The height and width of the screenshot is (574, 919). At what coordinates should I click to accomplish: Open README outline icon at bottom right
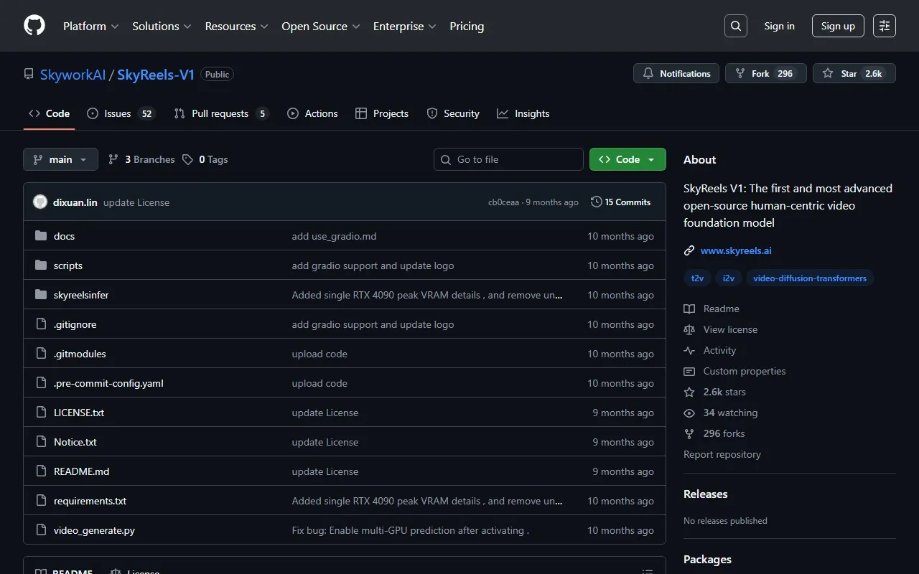coord(647,571)
